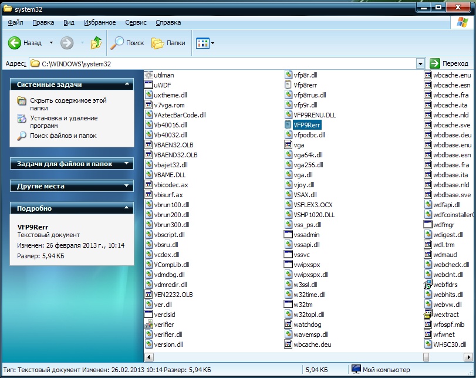
Task: Select the wextract file icon
Action: pyautogui.click(x=427, y=315)
